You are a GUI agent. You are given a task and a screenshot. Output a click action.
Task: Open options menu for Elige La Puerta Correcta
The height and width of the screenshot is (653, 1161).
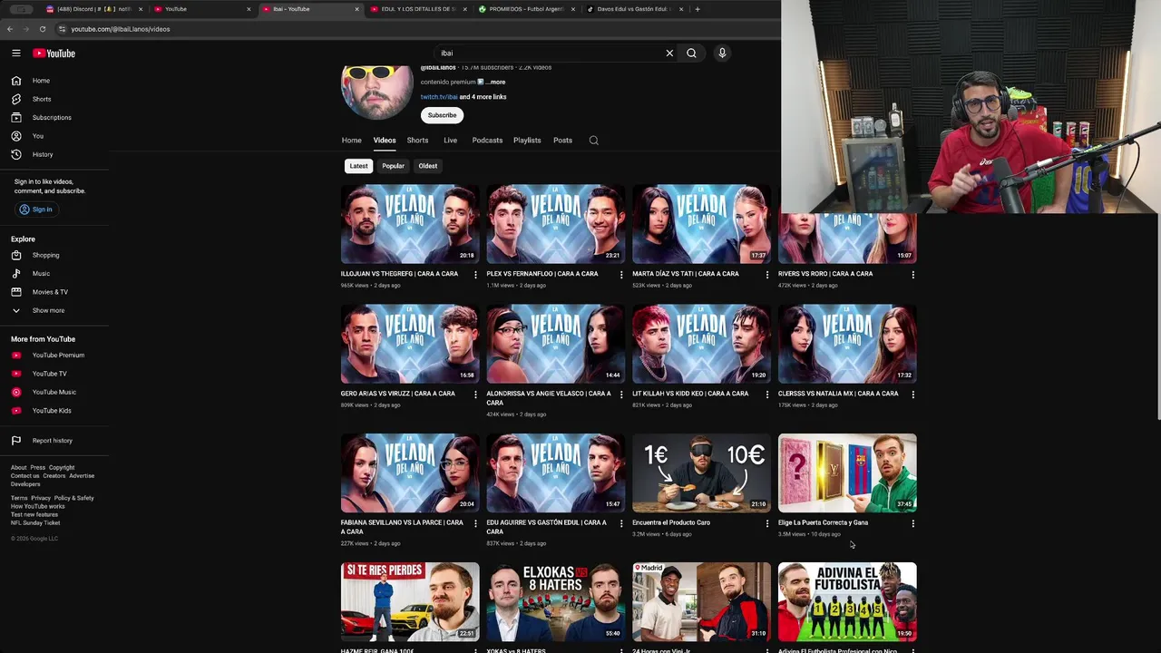(912, 523)
